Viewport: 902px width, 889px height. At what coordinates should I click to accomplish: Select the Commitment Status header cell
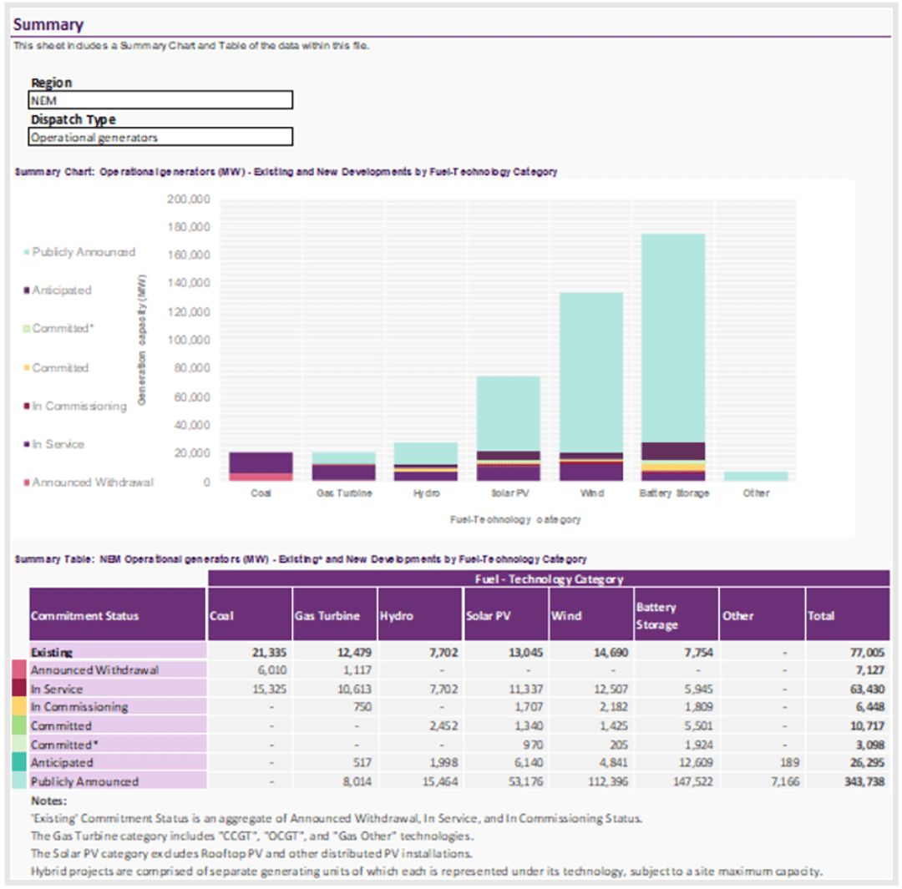click(x=118, y=614)
